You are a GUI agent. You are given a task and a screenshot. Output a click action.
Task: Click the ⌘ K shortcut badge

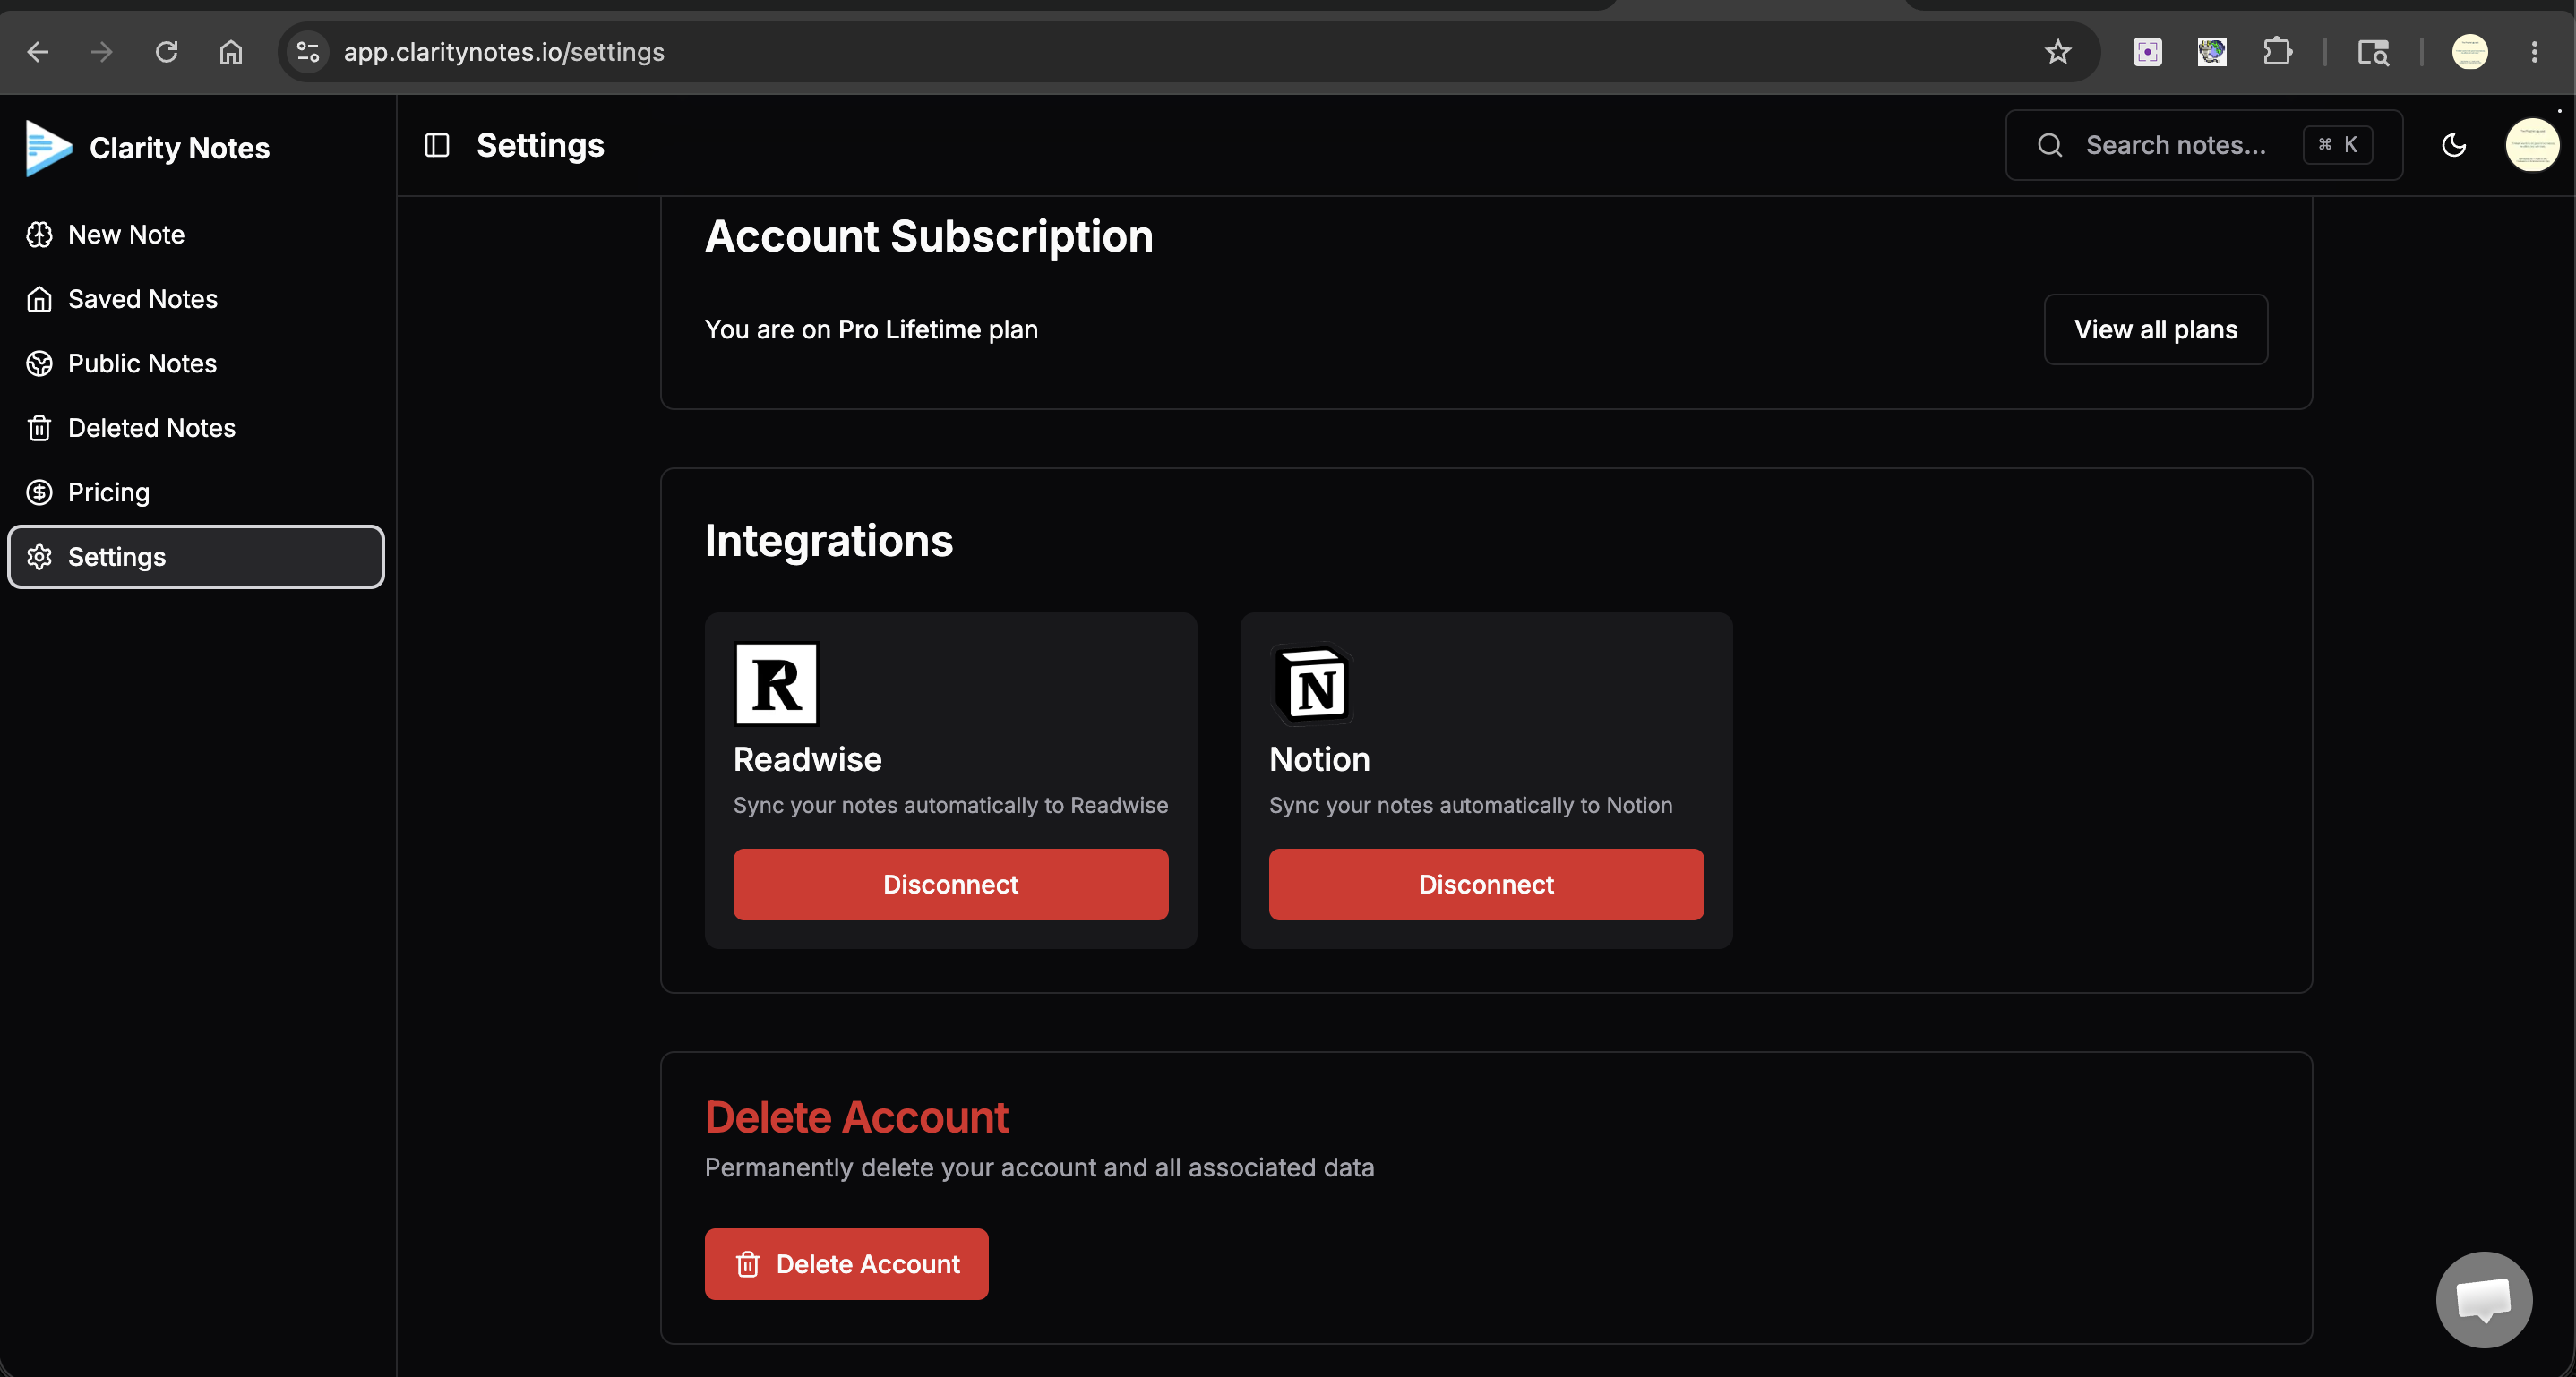[x=2337, y=145]
